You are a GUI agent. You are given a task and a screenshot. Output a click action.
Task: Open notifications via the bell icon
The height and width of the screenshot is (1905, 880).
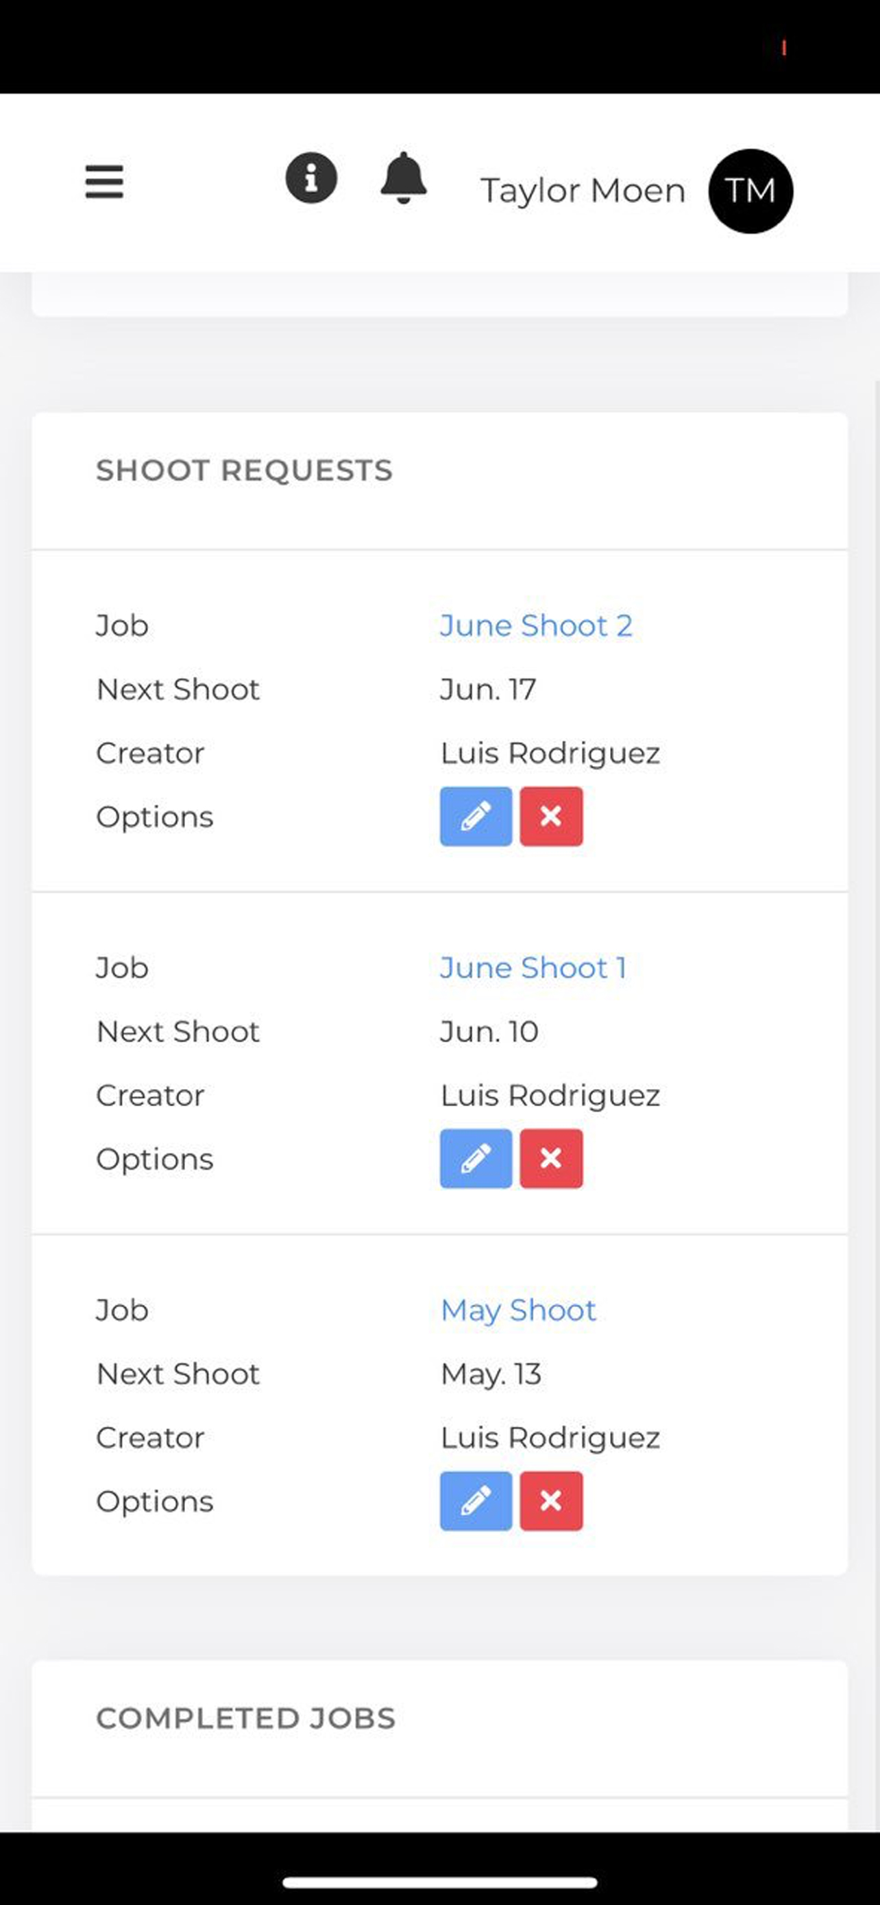[404, 178]
